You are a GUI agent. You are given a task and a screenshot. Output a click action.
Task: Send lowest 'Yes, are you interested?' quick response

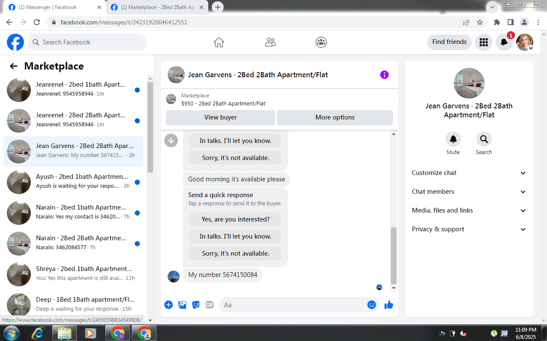236,219
